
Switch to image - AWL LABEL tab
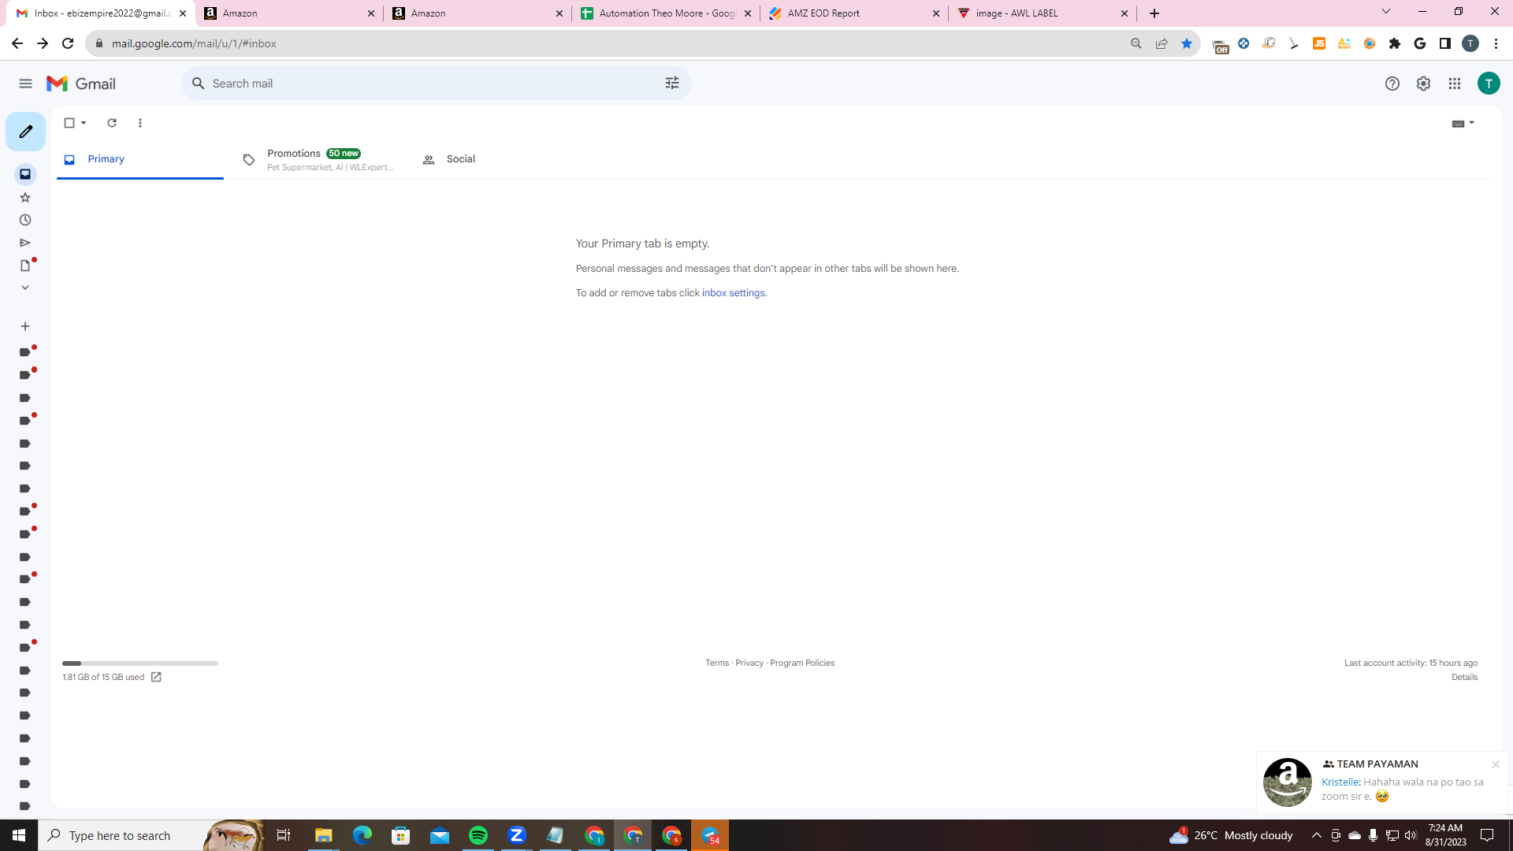tap(1043, 13)
